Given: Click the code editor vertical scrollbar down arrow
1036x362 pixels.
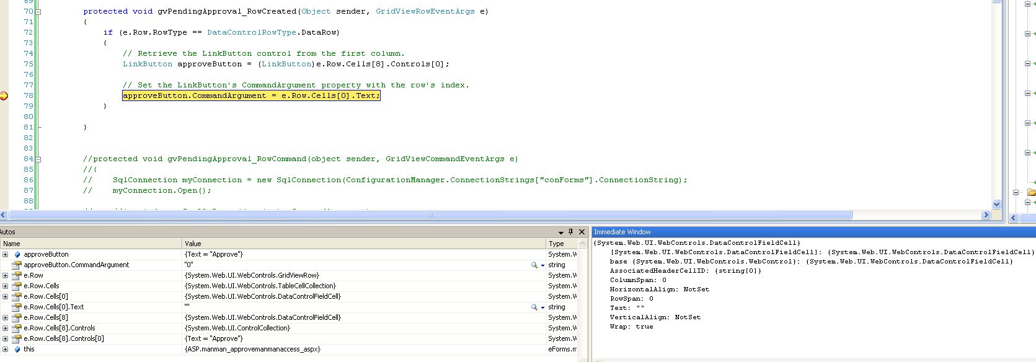Looking at the screenshot, I should point(997,204).
